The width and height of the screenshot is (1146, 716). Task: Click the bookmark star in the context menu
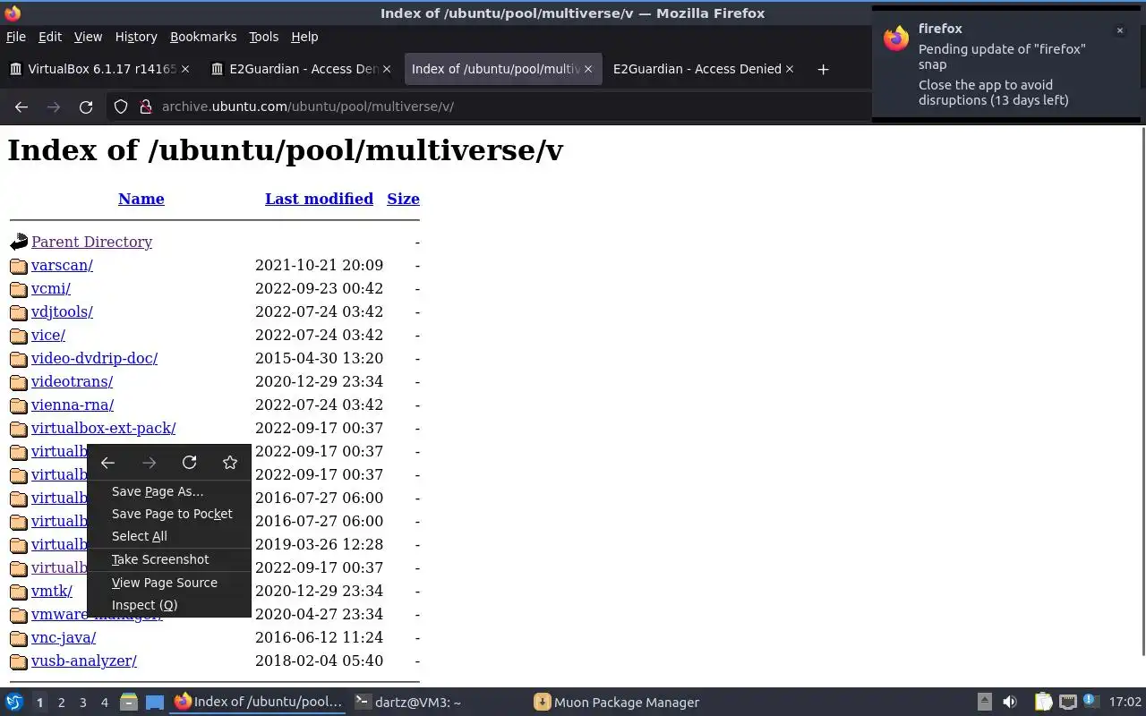(230, 463)
